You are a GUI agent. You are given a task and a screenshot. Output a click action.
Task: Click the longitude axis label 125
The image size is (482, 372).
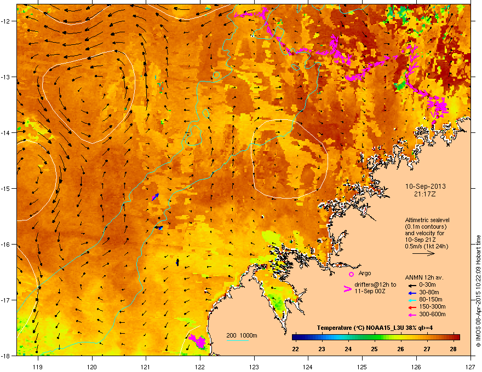[x=362, y=367]
